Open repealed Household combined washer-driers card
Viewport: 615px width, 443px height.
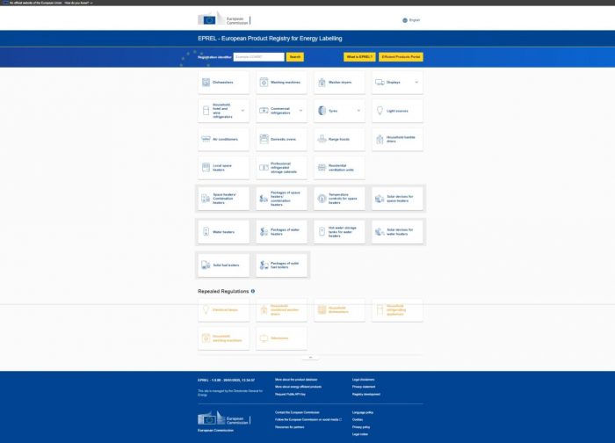tap(281, 309)
